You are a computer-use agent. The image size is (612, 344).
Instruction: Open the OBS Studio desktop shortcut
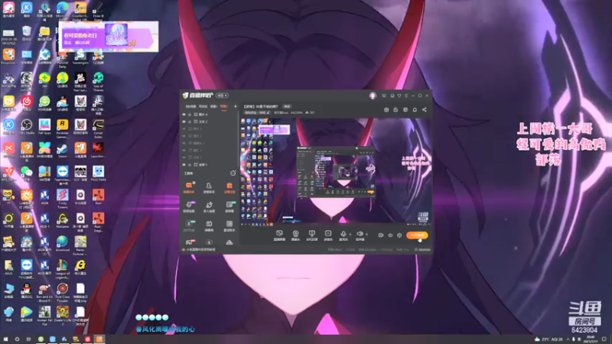[x=27, y=127]
